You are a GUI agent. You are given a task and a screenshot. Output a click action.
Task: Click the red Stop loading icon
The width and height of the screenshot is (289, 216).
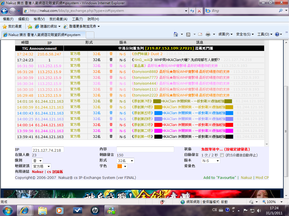click(199, 11)
